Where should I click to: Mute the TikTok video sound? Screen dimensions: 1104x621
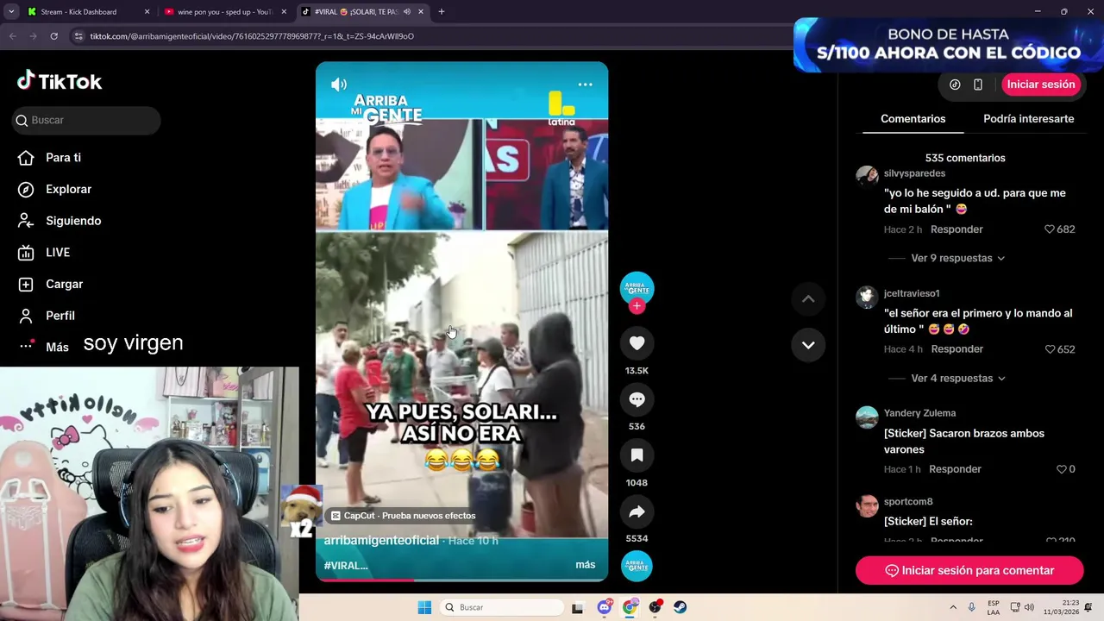pos(339,85)
